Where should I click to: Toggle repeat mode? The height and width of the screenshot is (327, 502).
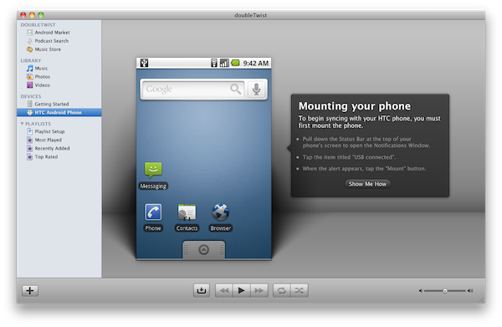coord(282,290)
